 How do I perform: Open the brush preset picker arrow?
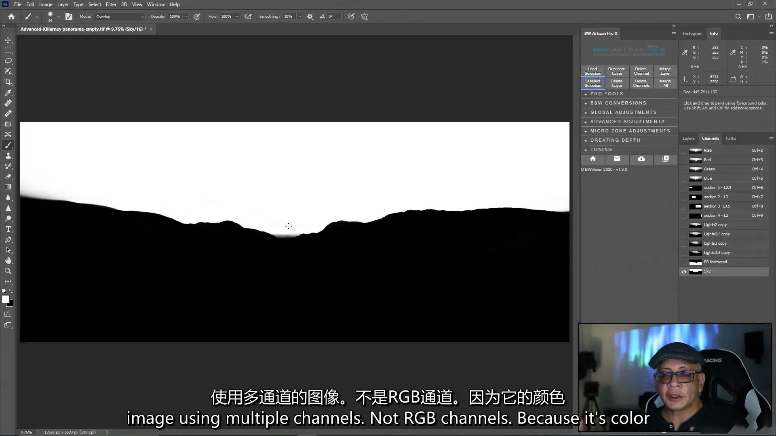(59, 17)
